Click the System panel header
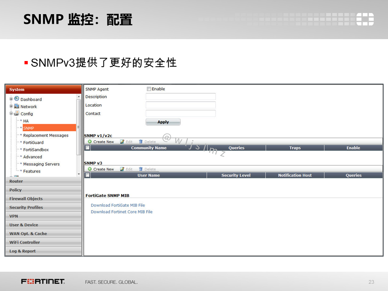 tap(44, 89)
